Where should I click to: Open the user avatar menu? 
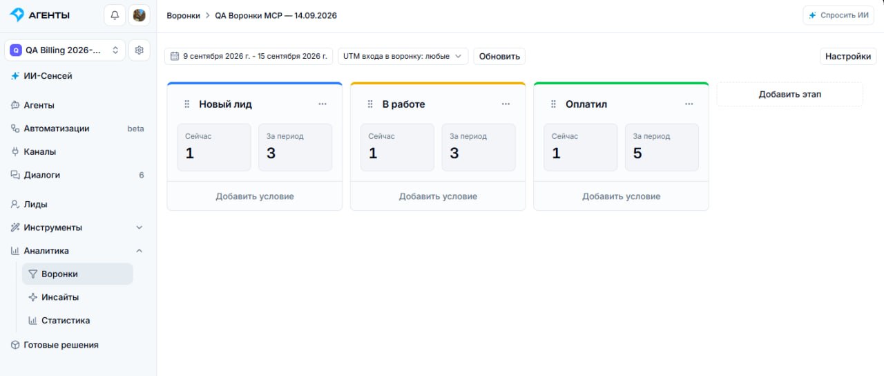click(140, 15)
